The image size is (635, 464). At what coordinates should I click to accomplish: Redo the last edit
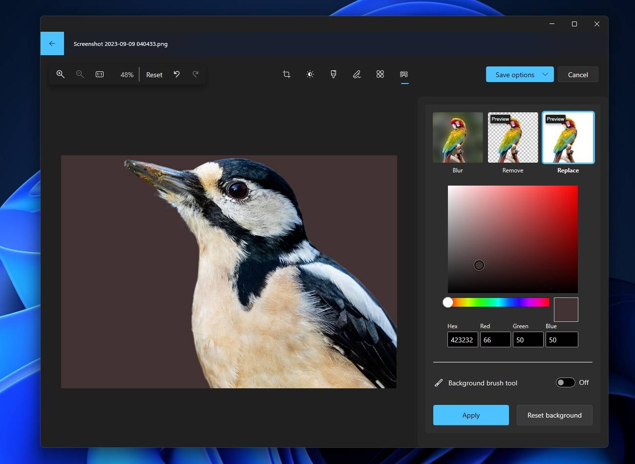pos(195,74)
